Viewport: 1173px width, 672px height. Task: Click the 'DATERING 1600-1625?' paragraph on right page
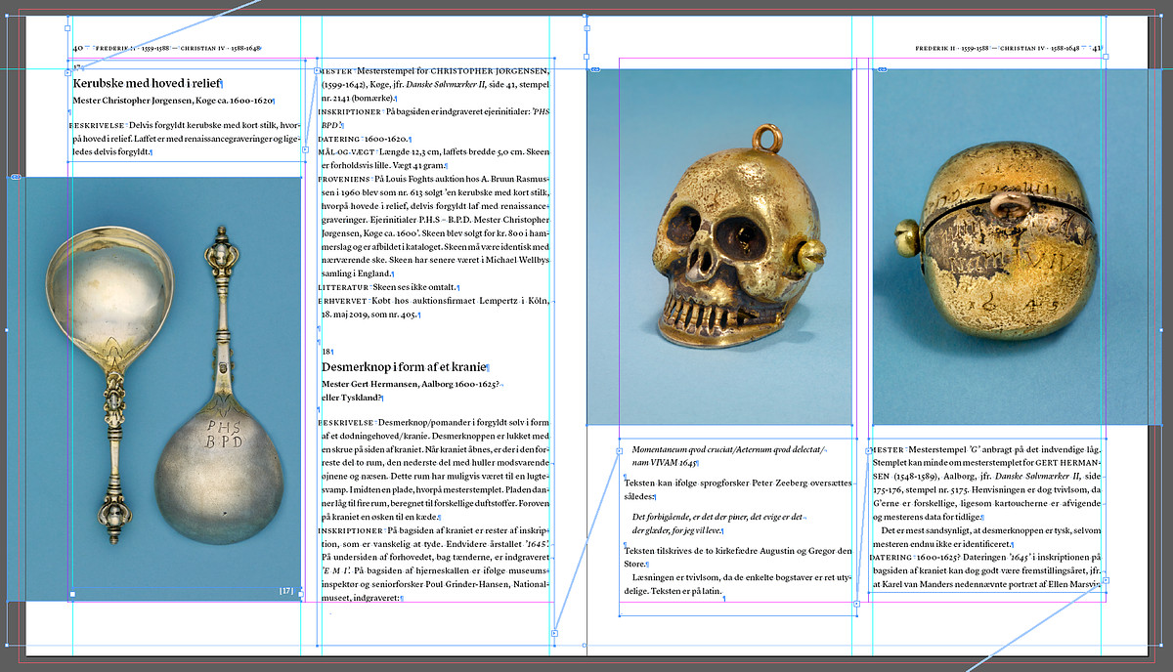click(x=985, y=569)
